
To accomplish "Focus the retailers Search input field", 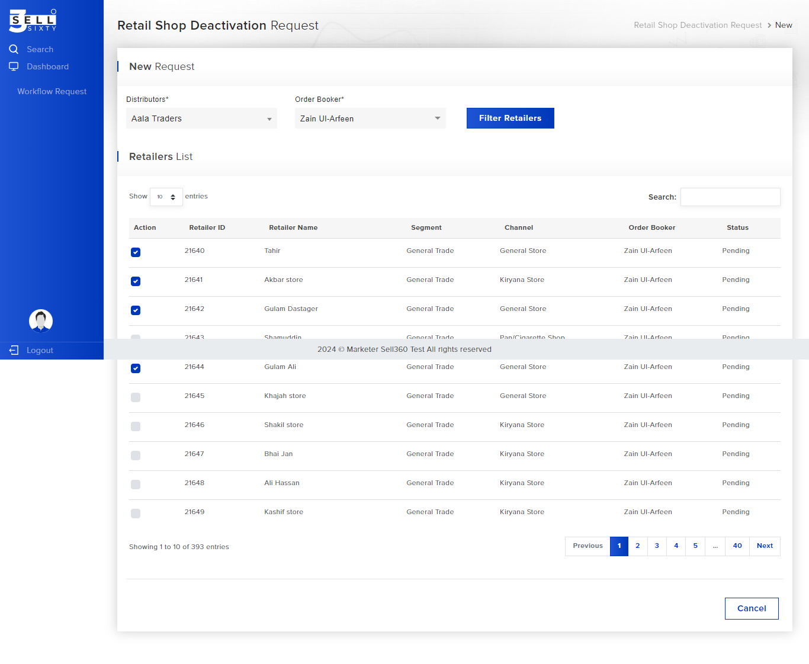I will pyautogui.click(x=730, y=197).
